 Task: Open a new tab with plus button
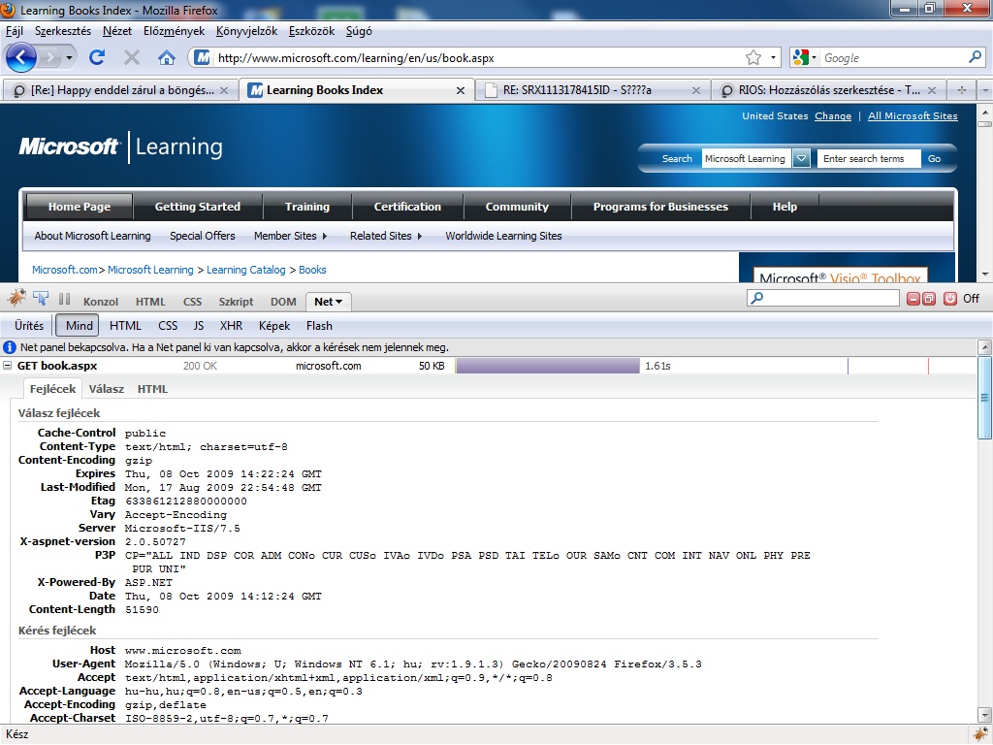pyautogui.click(x=962, y=90)
